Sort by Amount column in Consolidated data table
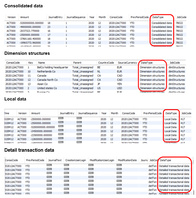196x198 pixels. pyautogui.click(x=25, y=17)
